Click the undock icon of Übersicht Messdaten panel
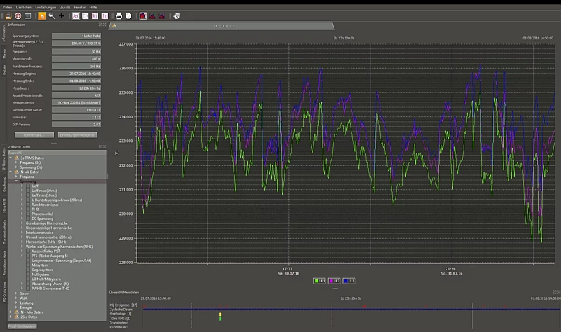The height and width of the screenshot is (332, 561). pos(555,292)
